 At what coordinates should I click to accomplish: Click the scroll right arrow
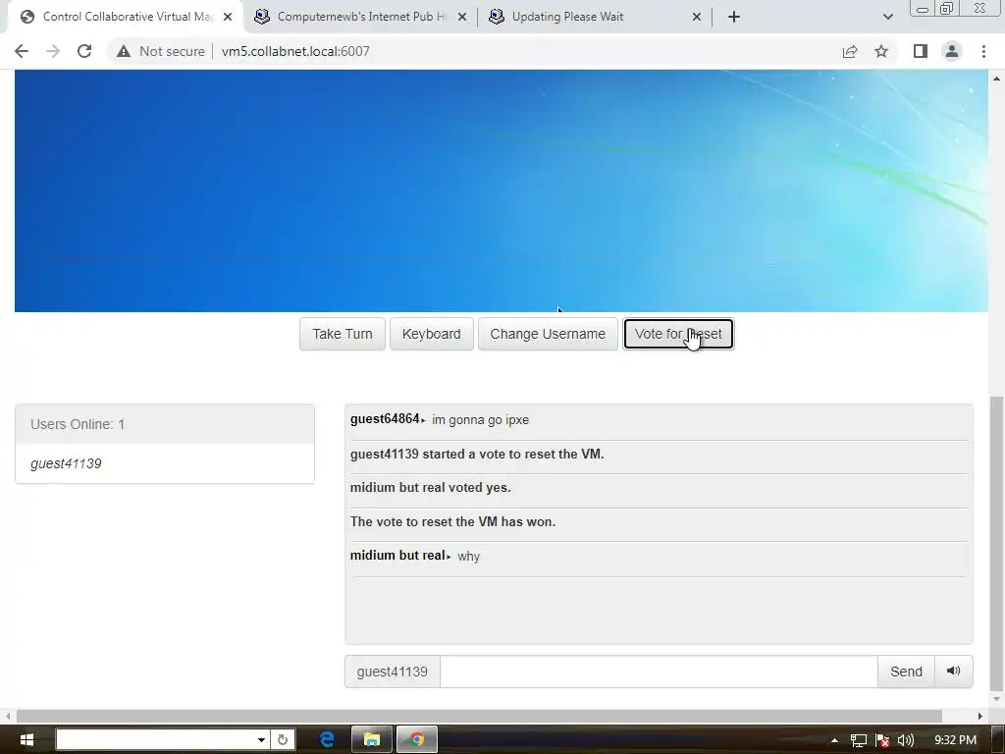point(980,716)
